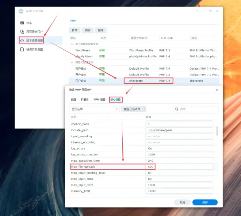Click the 状态 column header
This screenshot has width=241, height=216.
point(114,38)
